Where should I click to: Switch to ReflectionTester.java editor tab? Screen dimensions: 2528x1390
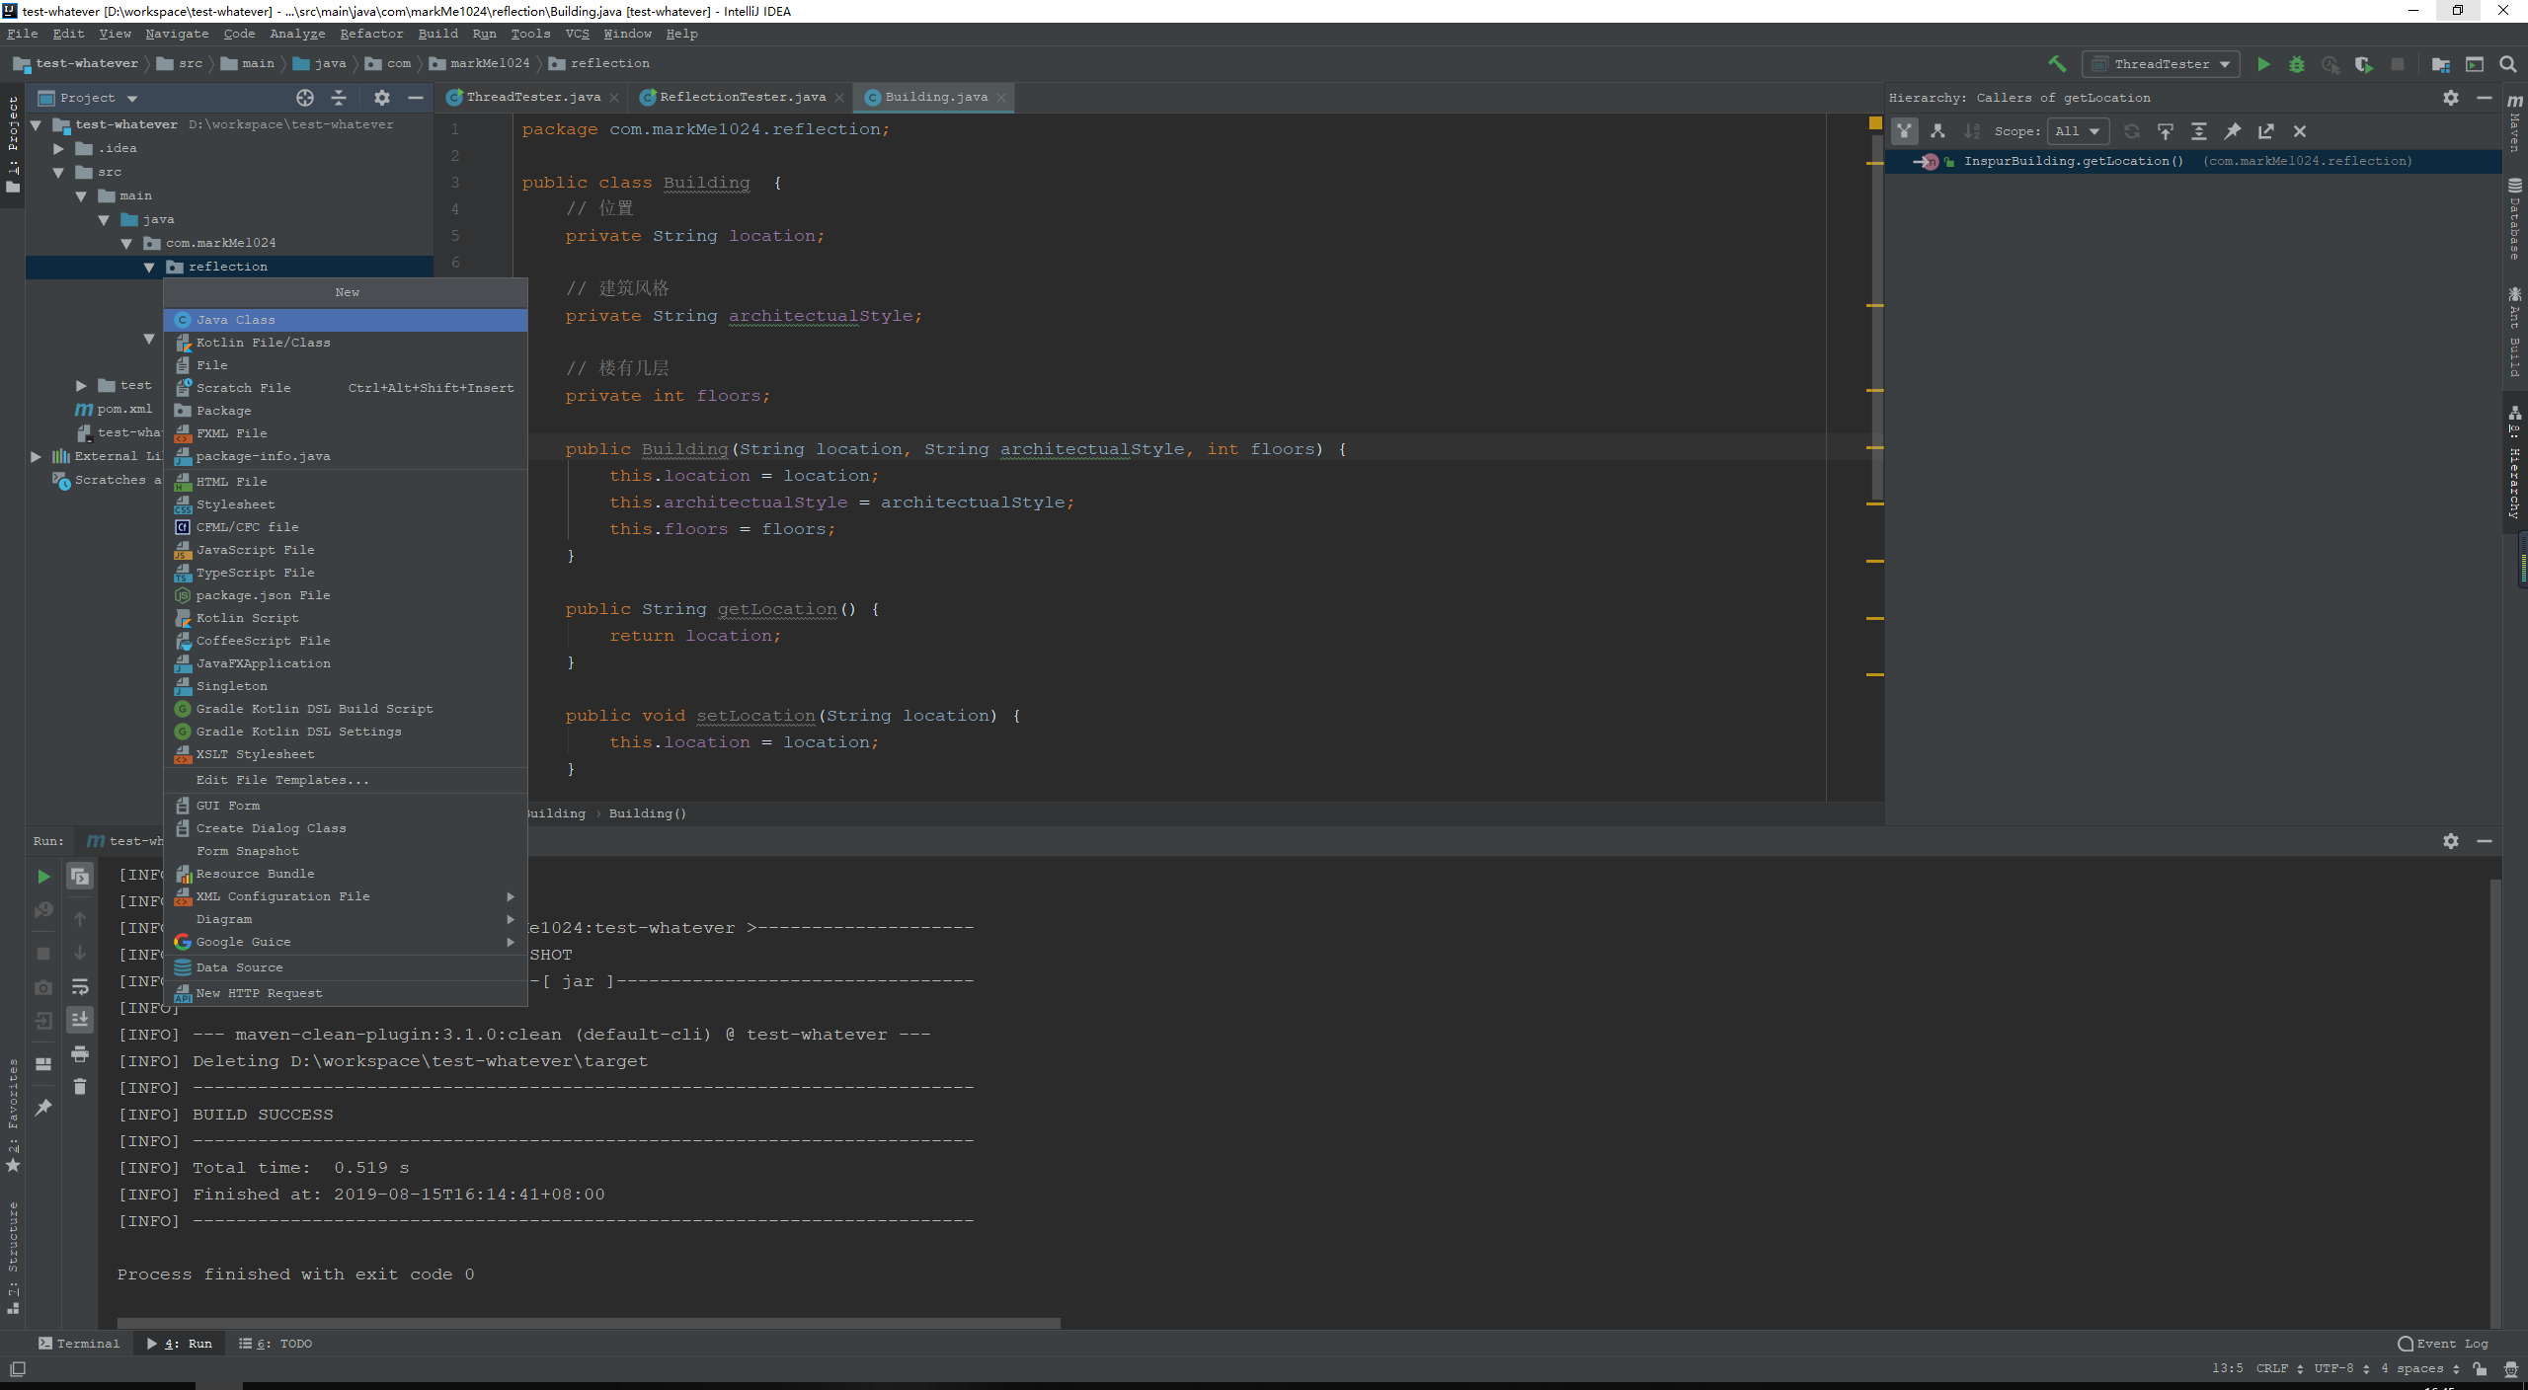click(742, 97)
